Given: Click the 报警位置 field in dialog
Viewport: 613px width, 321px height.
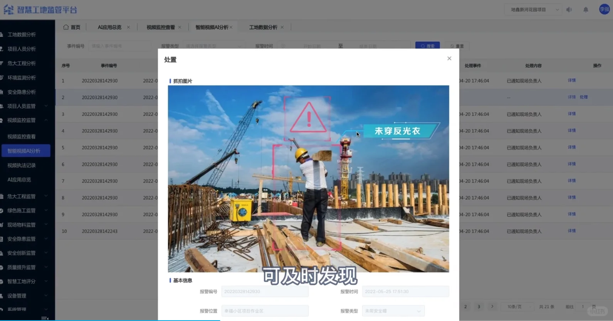Looking at the screenshot, I should click(x=265, y=311).
